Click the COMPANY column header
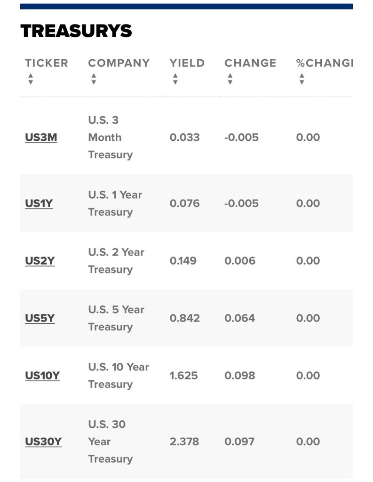The image size is (373, 482). click(119, 63)
